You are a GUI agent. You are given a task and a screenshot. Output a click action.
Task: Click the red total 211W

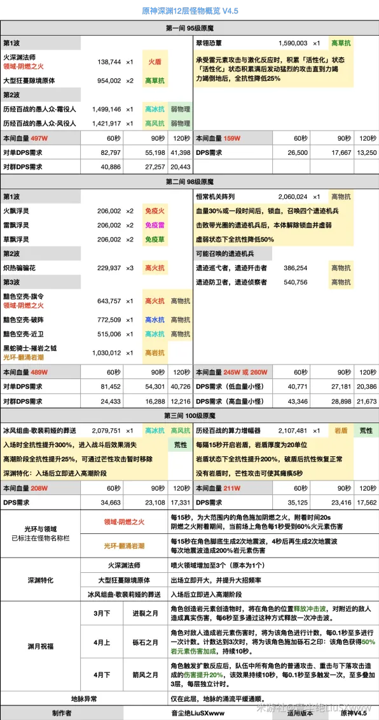point(232,488)
